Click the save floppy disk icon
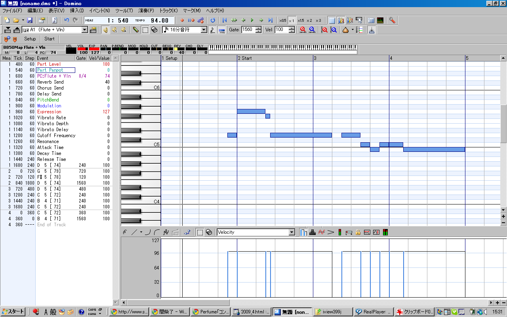507x317 pixels. 30,20
